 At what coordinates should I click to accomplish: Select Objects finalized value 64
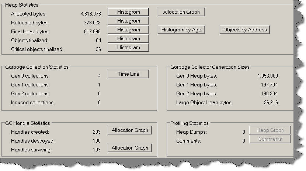pyautogui.click(x=98, y=41)
